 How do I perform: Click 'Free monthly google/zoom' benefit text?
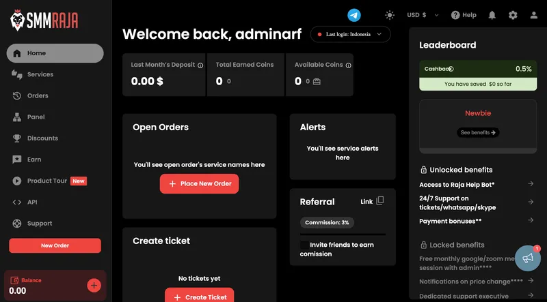click(468, 263)
